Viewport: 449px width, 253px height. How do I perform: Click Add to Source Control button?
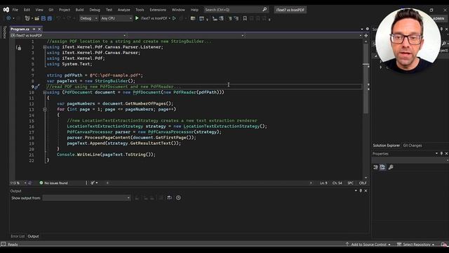tap(368, 245)
